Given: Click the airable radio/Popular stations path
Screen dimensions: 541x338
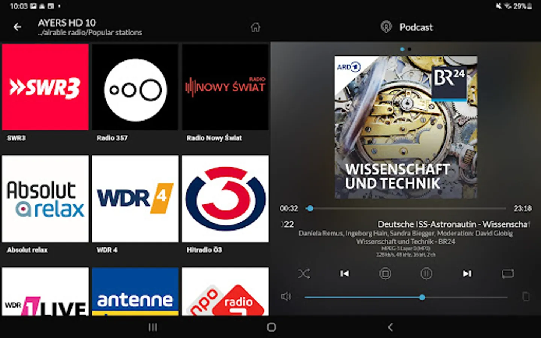Looking at the screenshot, I should 90,33.
